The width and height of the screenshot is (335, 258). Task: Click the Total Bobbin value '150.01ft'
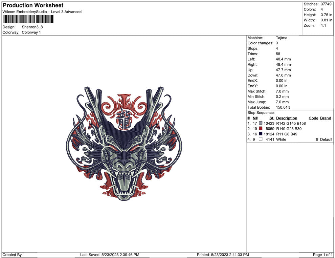click(283, 107)
